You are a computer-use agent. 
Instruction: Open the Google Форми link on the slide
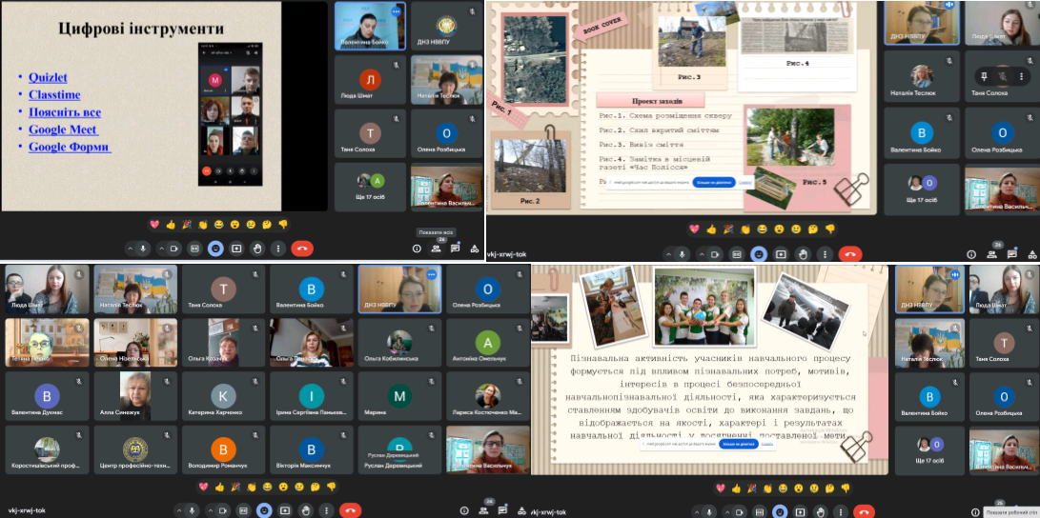click(69, 147)
